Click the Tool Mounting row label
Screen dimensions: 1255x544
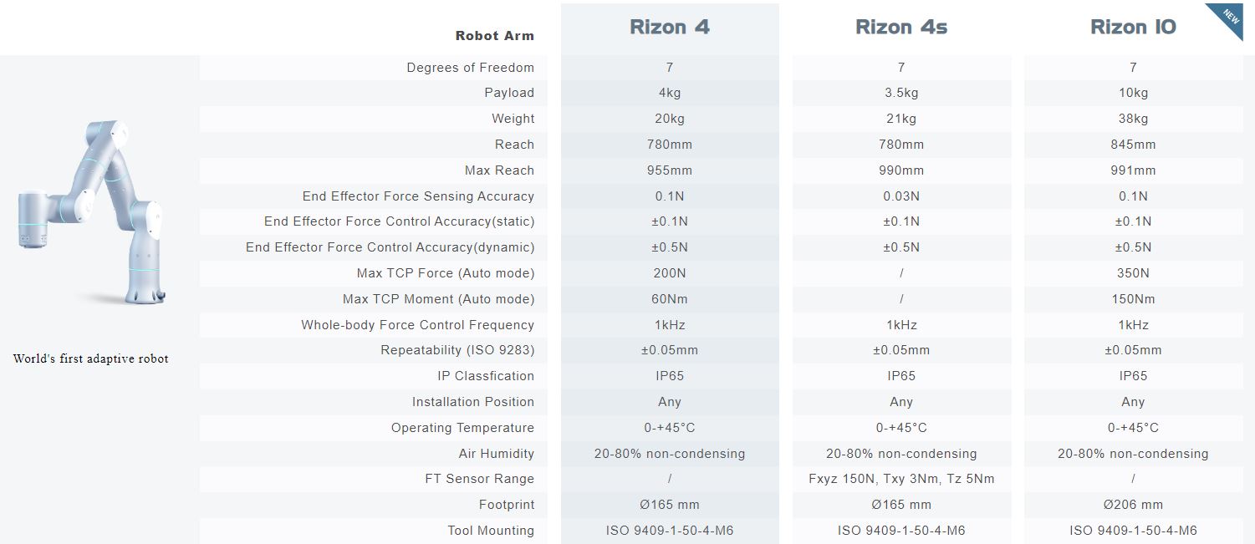coord(490,531)
